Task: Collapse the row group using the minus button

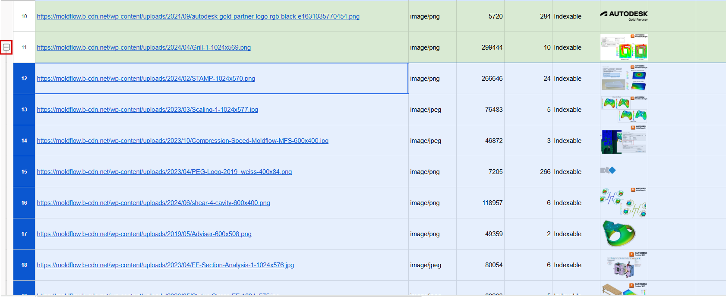Action: (6, 47)
